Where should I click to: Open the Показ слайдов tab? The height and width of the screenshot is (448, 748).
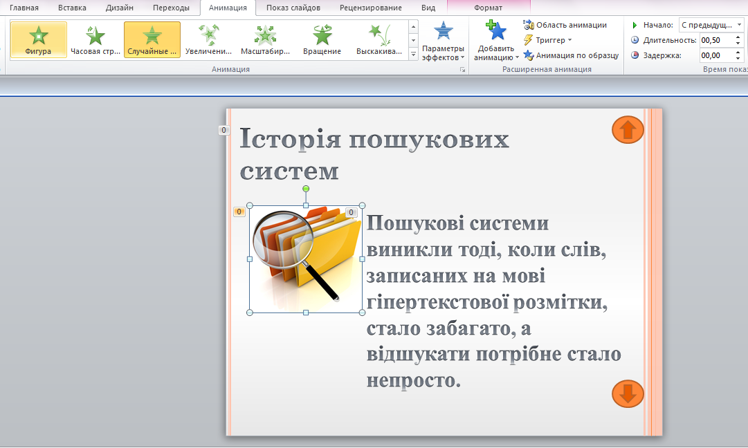coord(293,8)
